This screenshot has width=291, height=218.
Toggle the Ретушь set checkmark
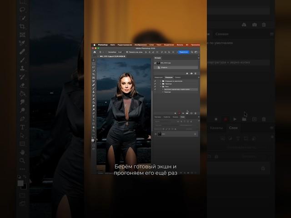click(155, 86)
